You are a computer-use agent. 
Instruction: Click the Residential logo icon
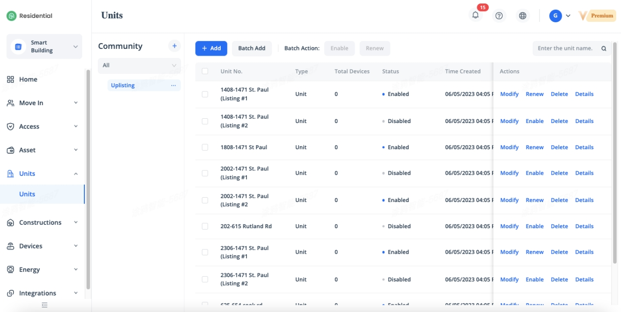(x=11, y=16)
